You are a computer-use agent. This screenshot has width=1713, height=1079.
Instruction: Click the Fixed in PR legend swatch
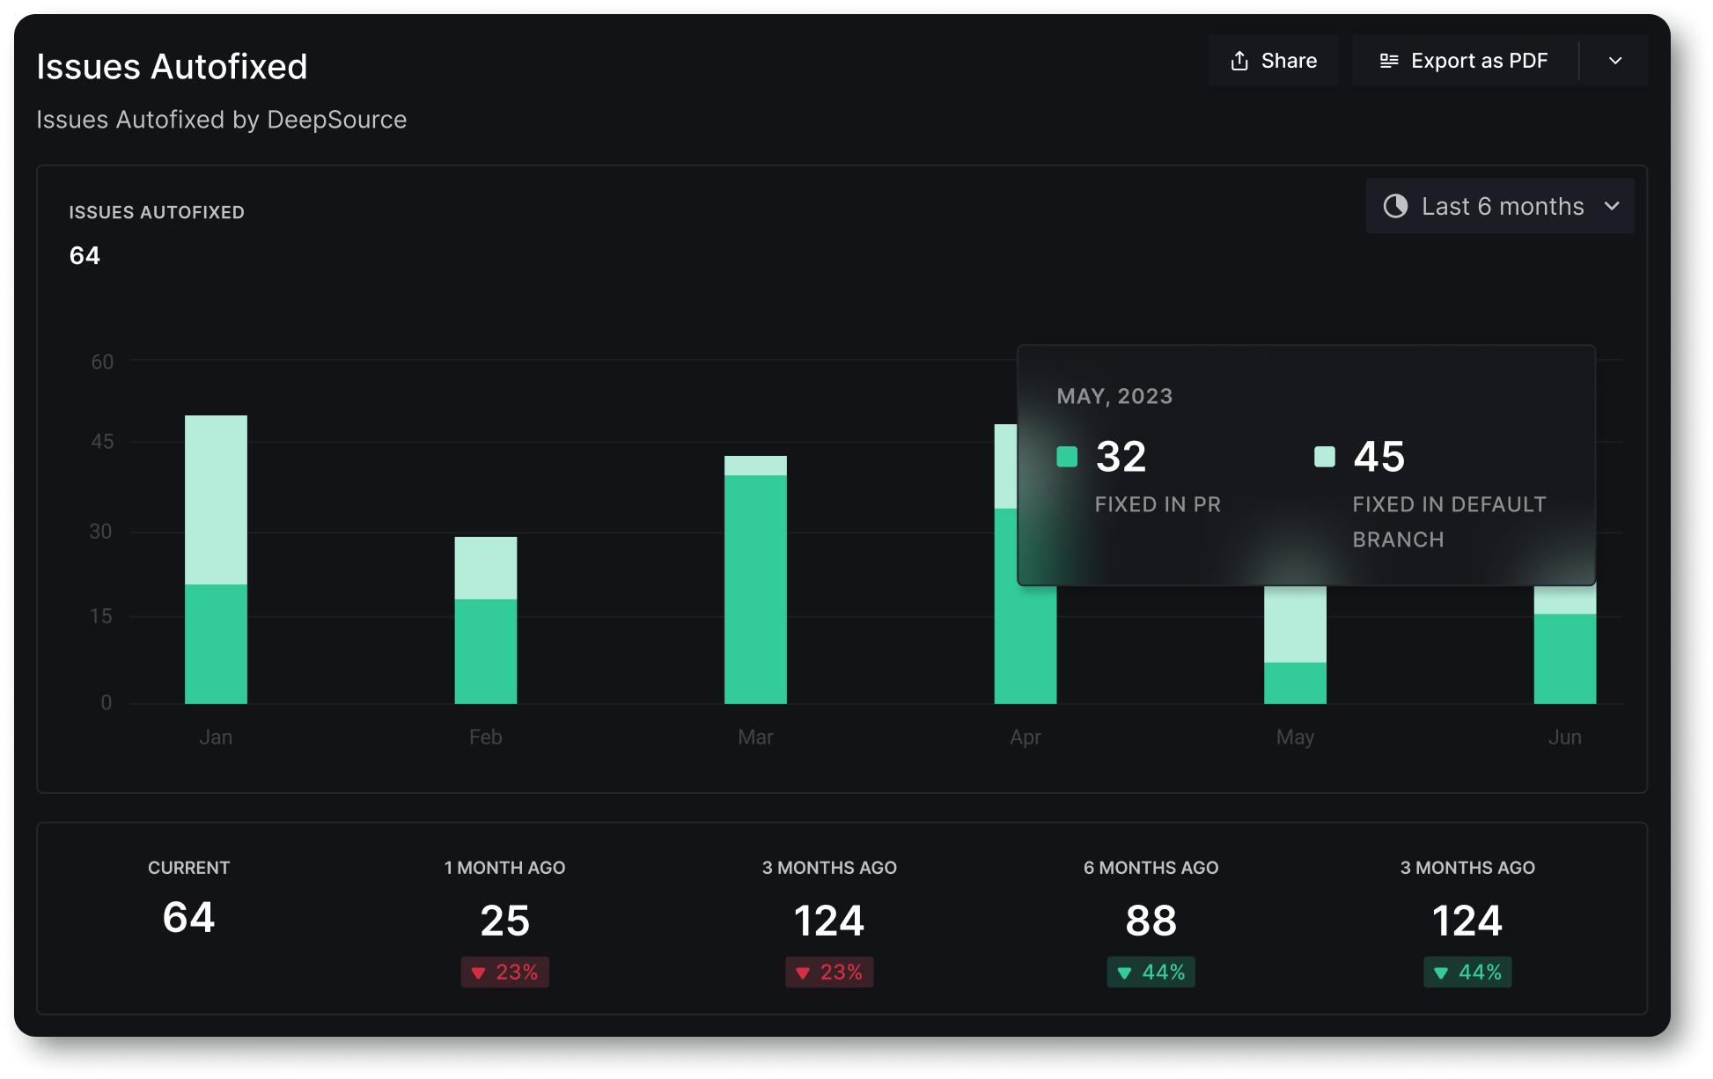tap(1067, 457)
